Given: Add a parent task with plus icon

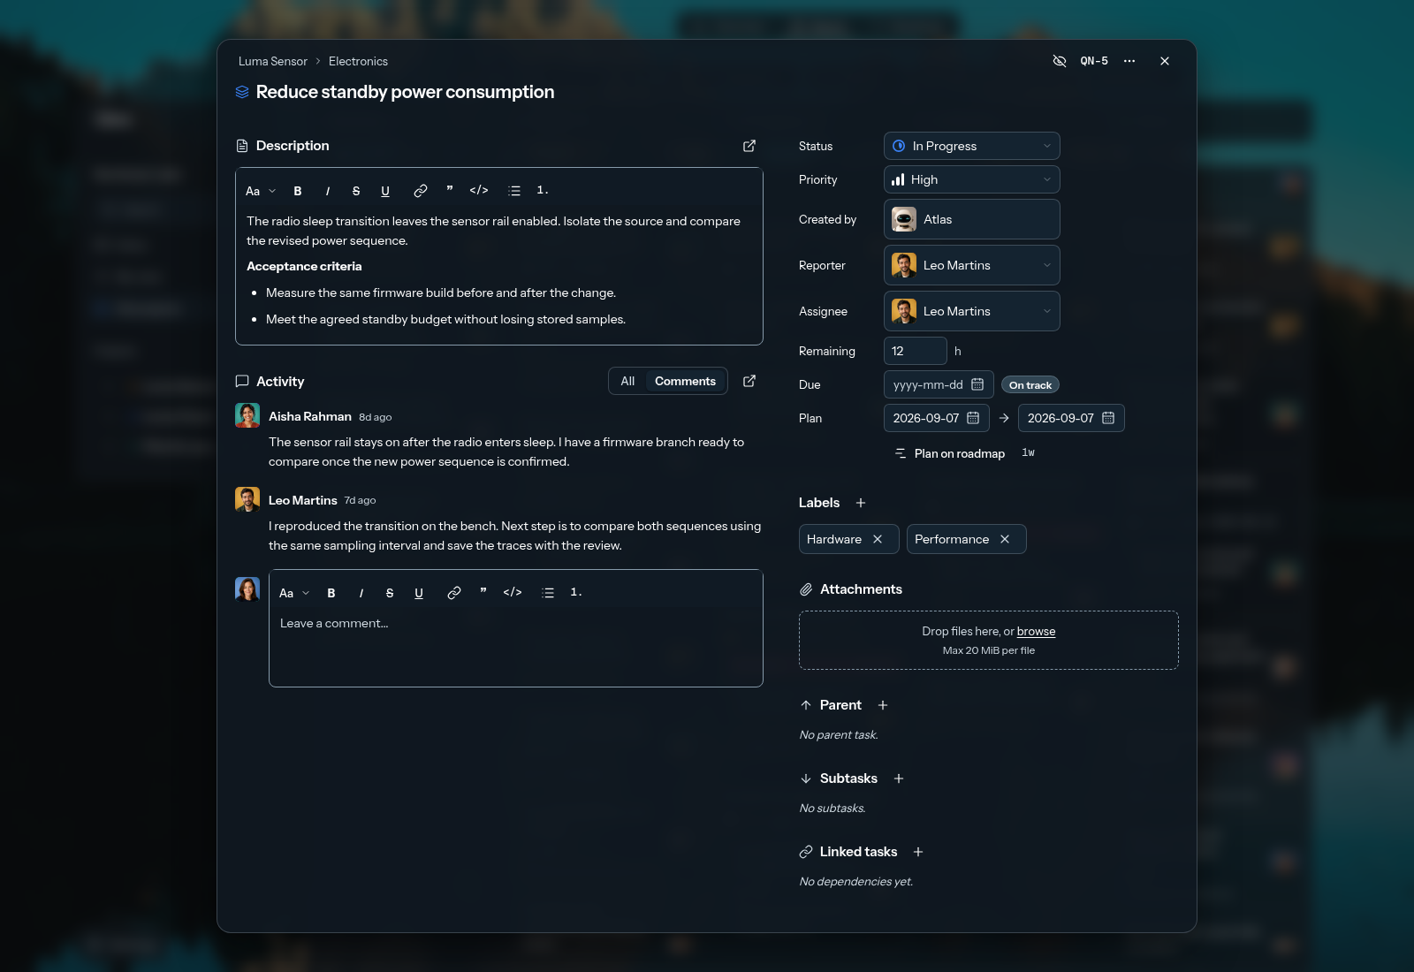Looking at the screenshot, I should [883, 705].
